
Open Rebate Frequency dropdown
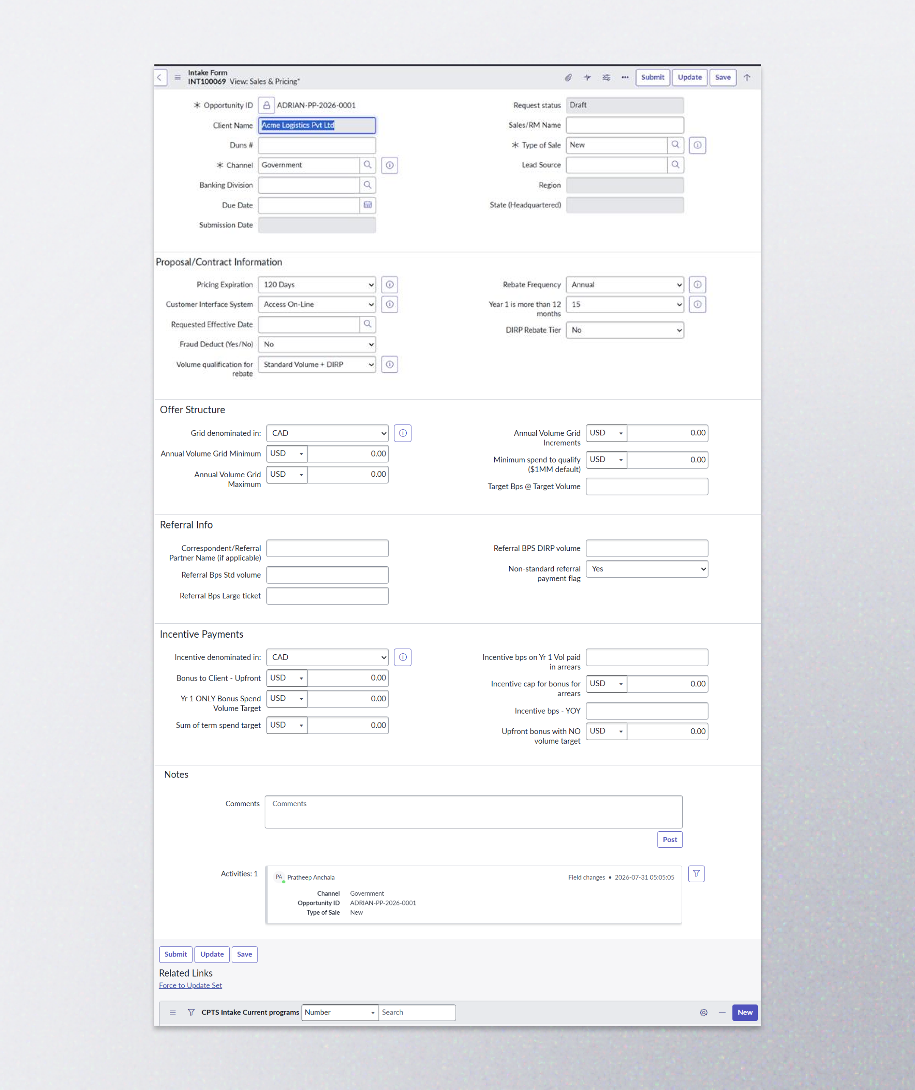[625, 285]
